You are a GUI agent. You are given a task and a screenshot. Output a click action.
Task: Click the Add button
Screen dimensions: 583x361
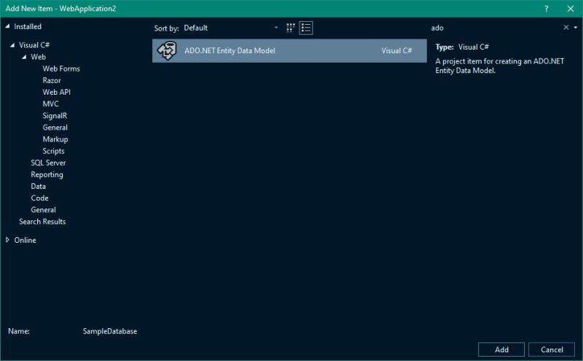[x=501, y=349]
